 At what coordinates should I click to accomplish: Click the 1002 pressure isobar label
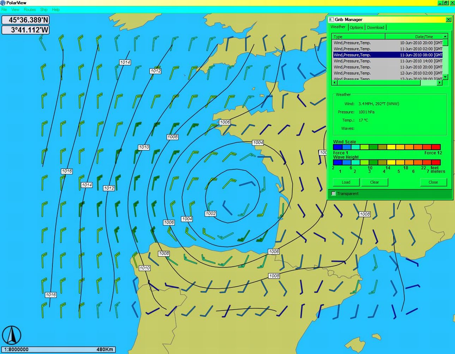click(211, 214)
